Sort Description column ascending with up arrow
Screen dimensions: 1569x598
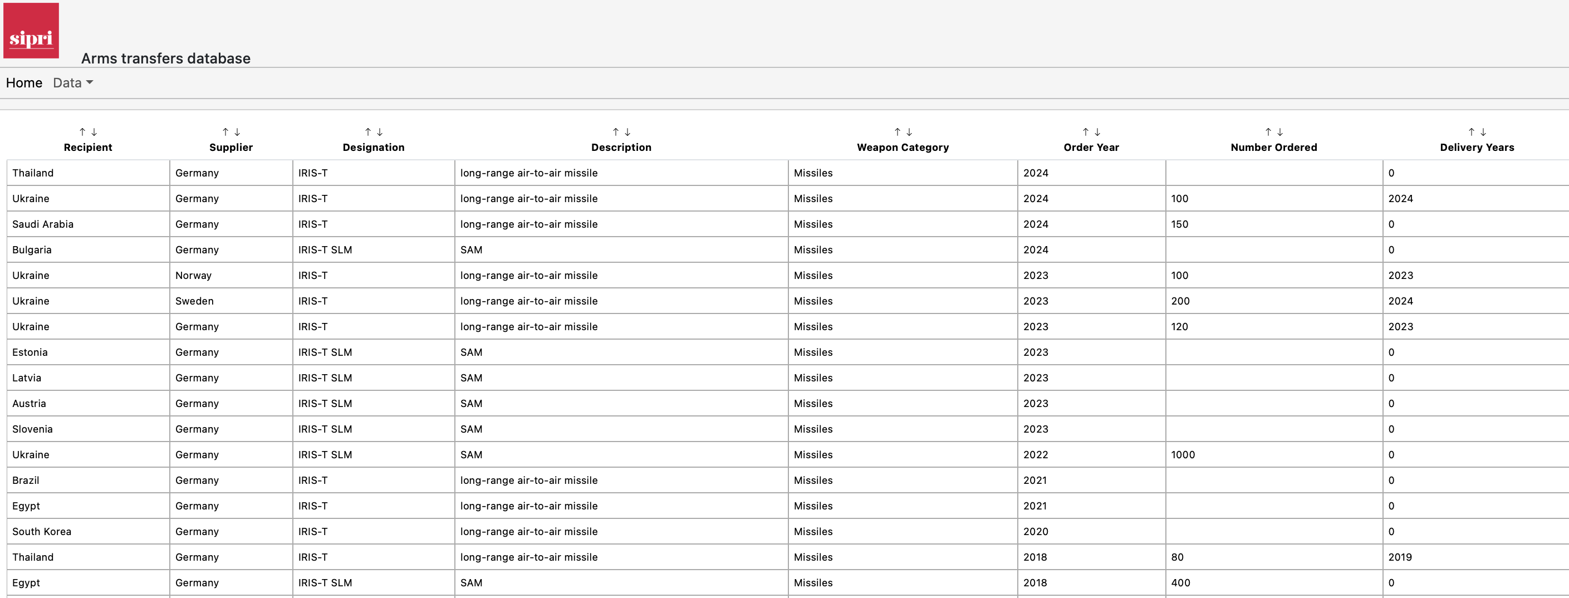[616, 131]
